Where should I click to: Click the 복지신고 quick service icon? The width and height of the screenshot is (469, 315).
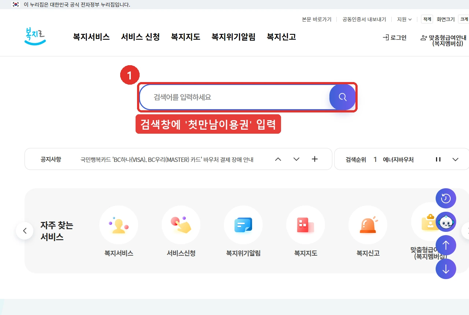pyautogui.click(x=368, y=225)
